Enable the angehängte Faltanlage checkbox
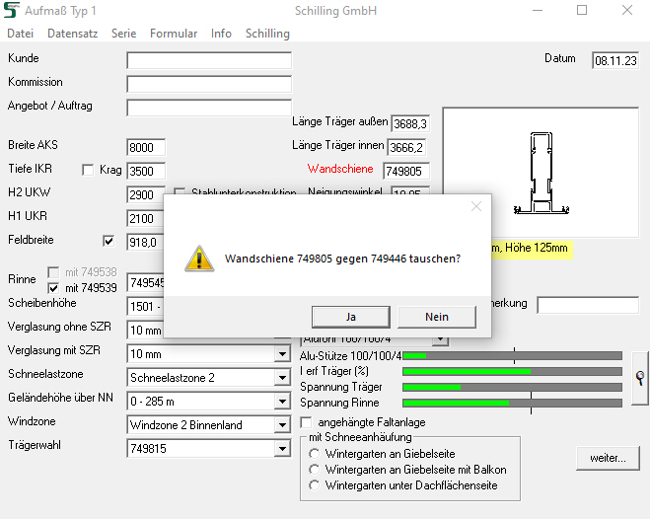Image resolution: width=650 pixels, height=519 pixels. pyautogui.click(x=307, y=422)
